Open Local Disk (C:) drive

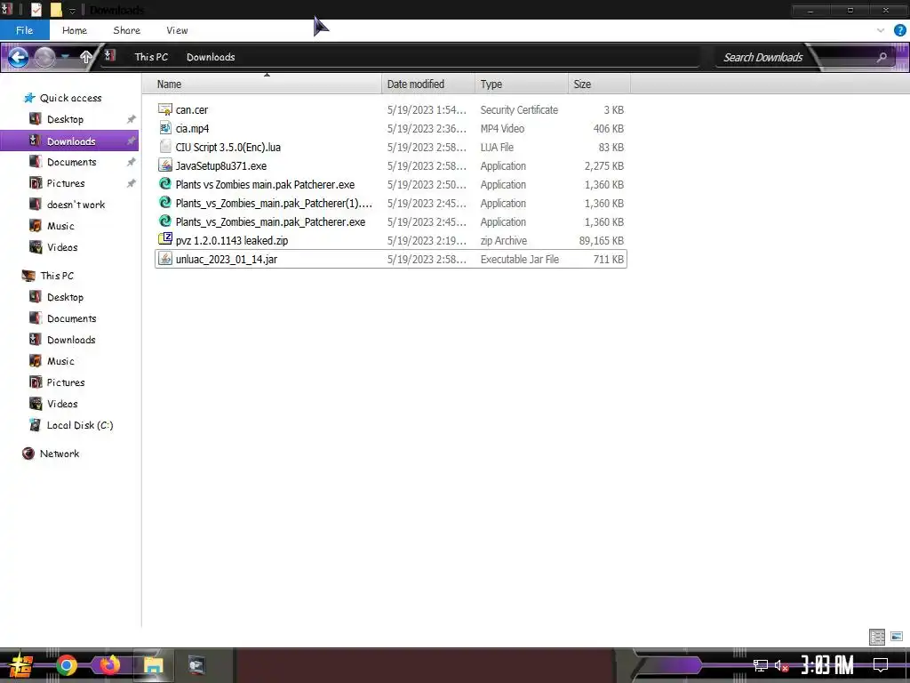coord(79,425)
